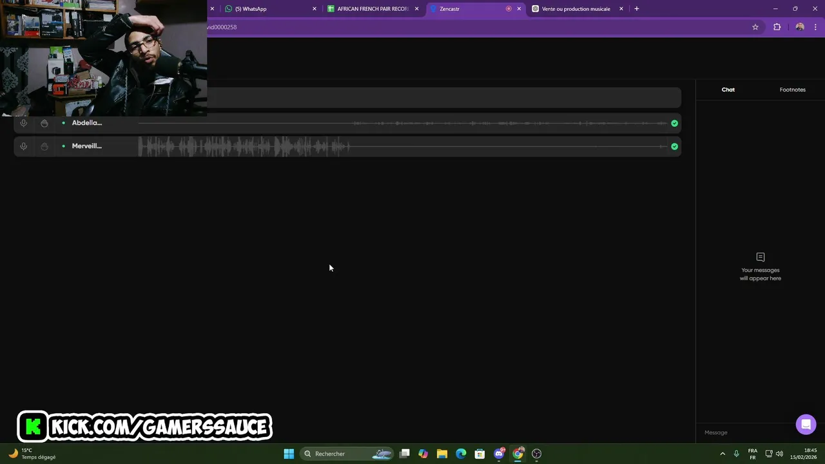The width and height of the screenshot is (825, 464).
Task: Open the Chrome profile avatar
Action: coord(800,27)
